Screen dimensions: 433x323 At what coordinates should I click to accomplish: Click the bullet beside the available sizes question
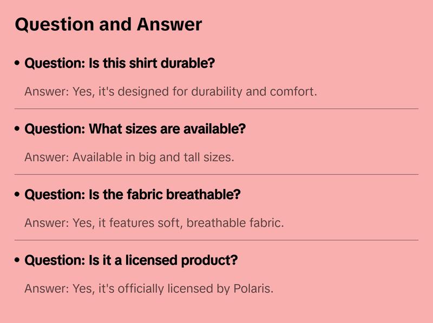click(x=18, y=130)
